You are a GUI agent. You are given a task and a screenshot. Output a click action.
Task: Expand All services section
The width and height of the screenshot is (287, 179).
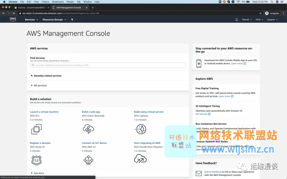pyautogui.click(x=39, y=85)
